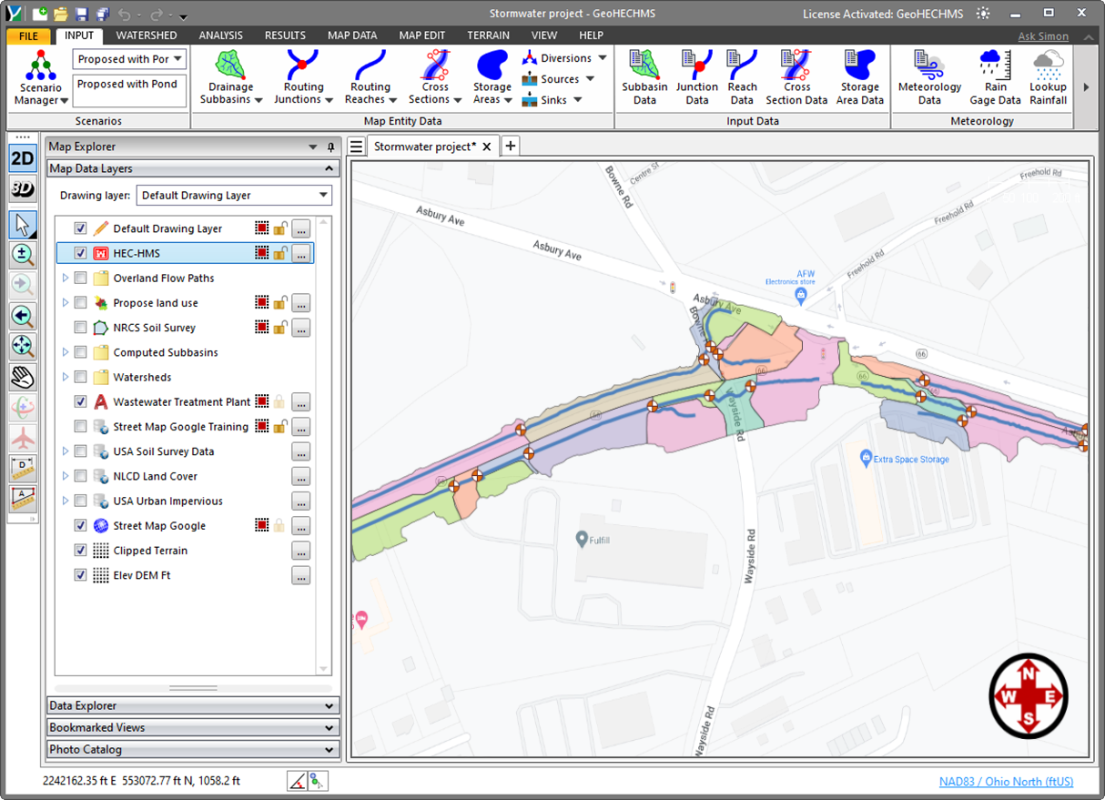
Task: Add new document tab with plus
Action: tap(510, 146)
